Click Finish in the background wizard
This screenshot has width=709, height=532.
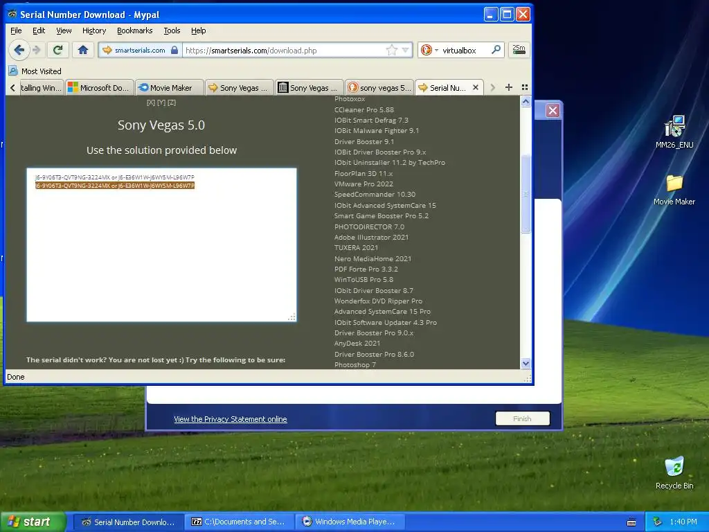point(522,418)
